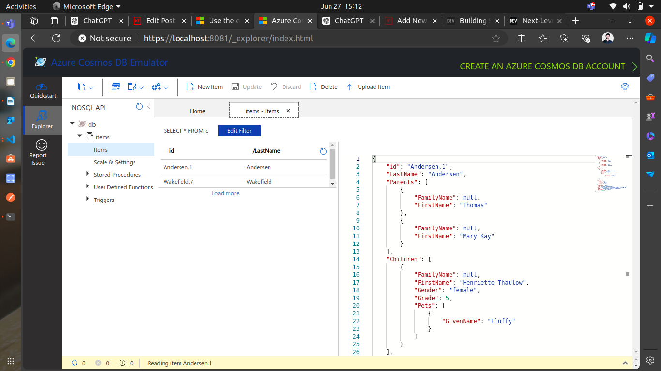Click the New Container icon
This screenshot has width=661, height=371.
[81, 87]
